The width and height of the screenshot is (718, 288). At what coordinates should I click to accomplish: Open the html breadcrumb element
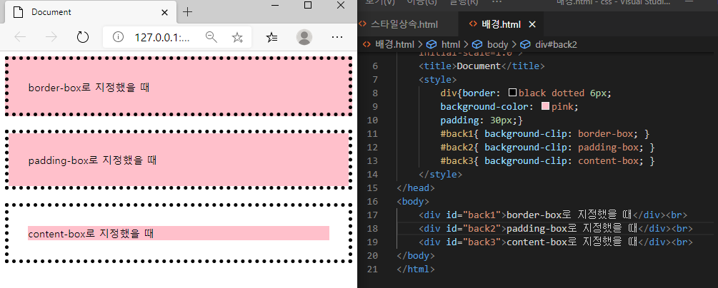(451, 44)
